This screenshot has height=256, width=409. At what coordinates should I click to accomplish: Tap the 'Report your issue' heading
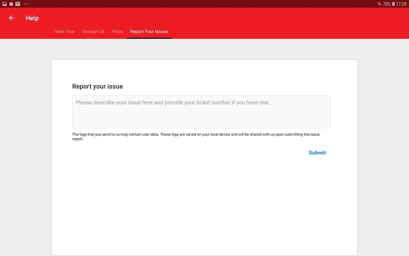click(x=97, y=86)
